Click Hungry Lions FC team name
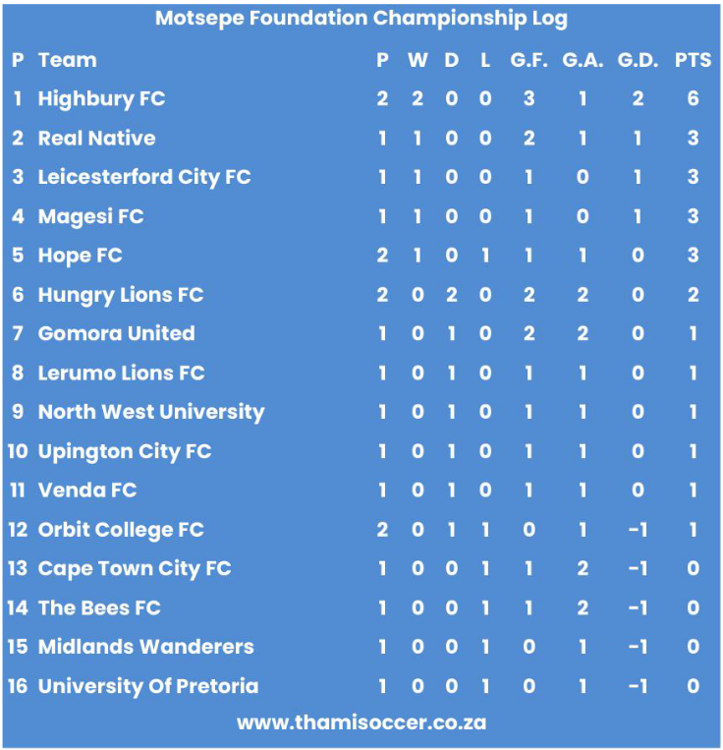Viewport: 723px width, 750px height. click(121, 295)
